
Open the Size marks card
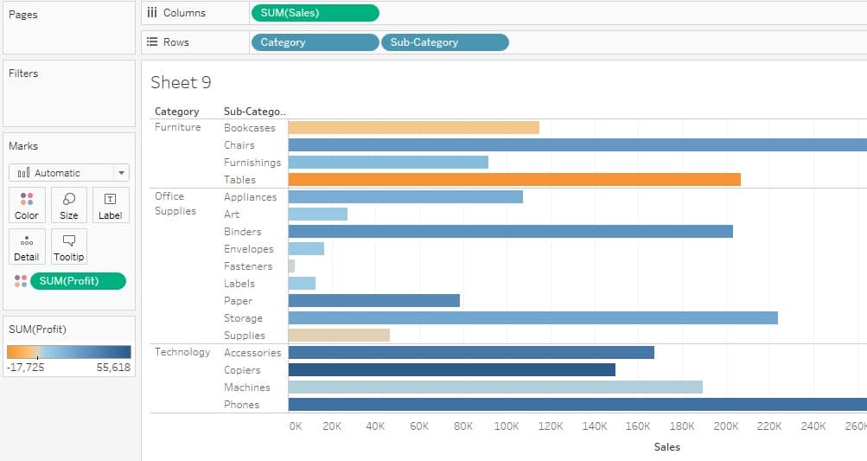pyautogui.click(x=69, y=205)
